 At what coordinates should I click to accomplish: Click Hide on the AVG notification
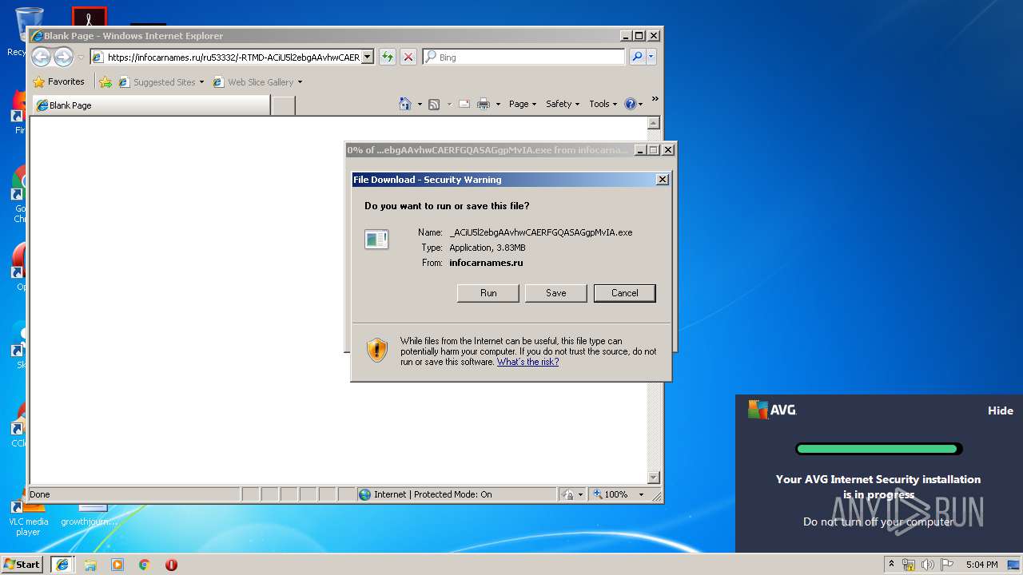1001,410
